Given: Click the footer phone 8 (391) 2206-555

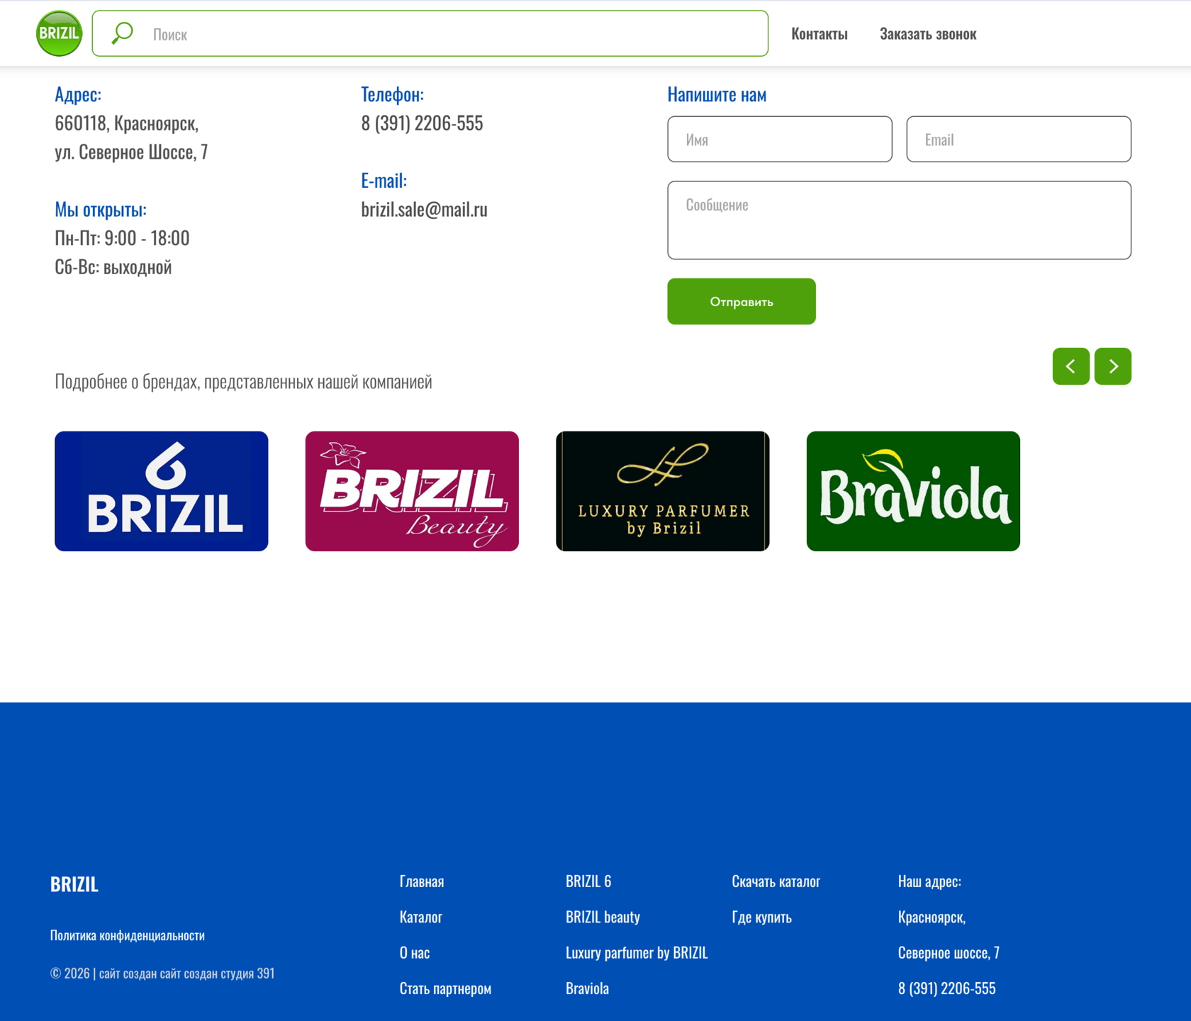Looking at the screenshot, I should click(x=947, y=988).
